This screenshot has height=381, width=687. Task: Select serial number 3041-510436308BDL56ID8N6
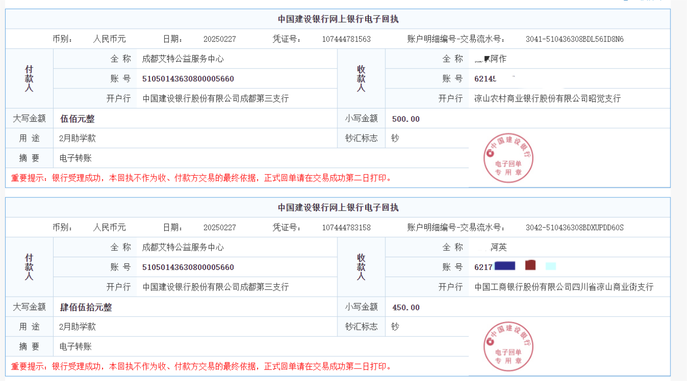coord(574,39)
